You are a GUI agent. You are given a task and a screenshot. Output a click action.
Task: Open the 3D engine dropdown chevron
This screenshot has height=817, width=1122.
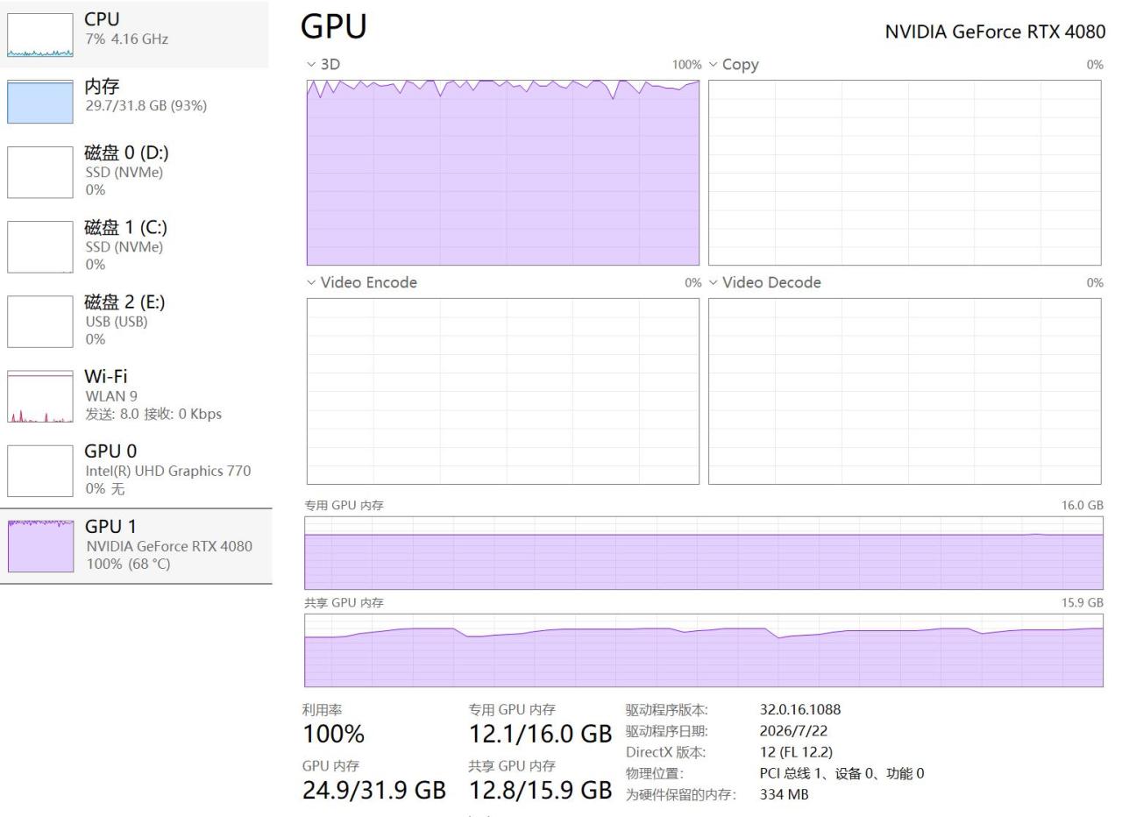pos(311,65)
